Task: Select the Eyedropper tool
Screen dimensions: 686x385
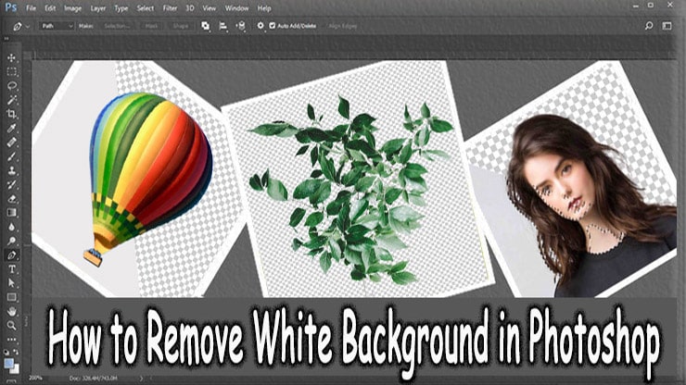Action: [11, 128]
